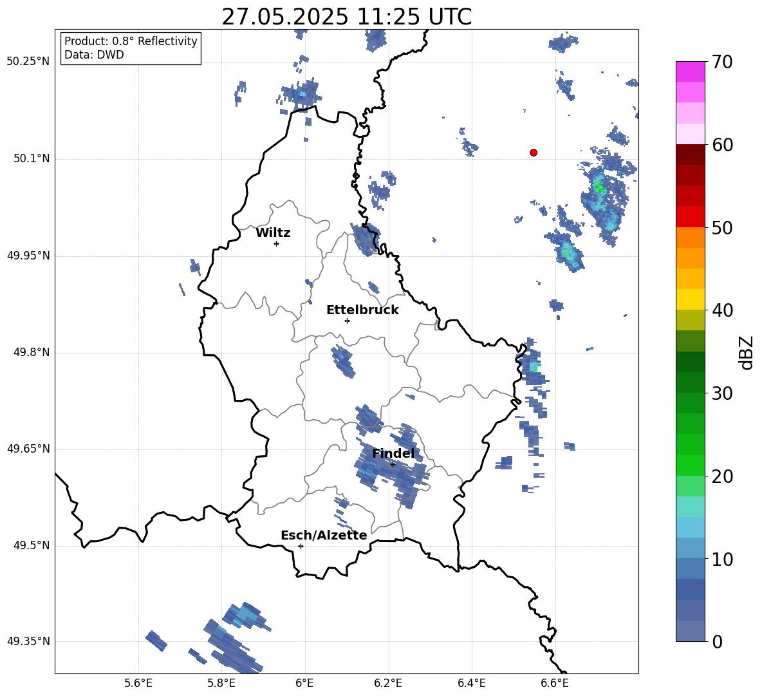Screen dimensions: 762x696
Task: Click the 0 colorbar tick label
Action: [x=717, y=642]
